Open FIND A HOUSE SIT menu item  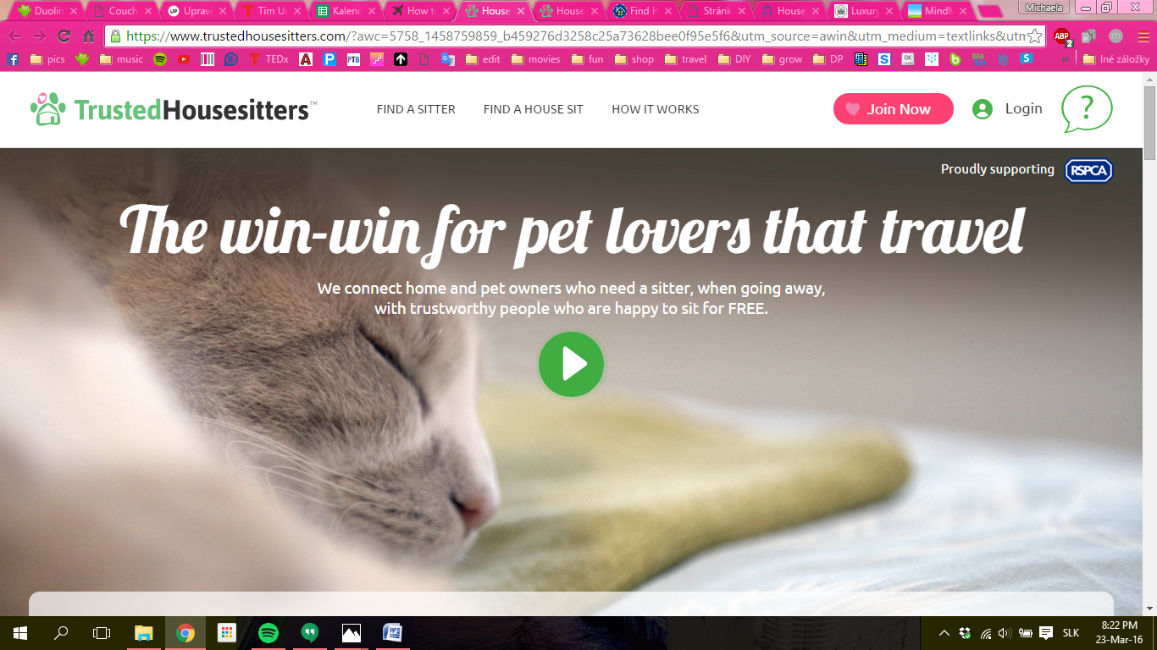[534, 109]
